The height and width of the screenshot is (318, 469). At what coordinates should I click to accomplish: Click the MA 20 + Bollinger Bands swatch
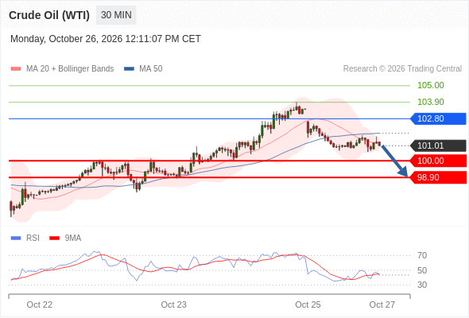click(16, 69)
